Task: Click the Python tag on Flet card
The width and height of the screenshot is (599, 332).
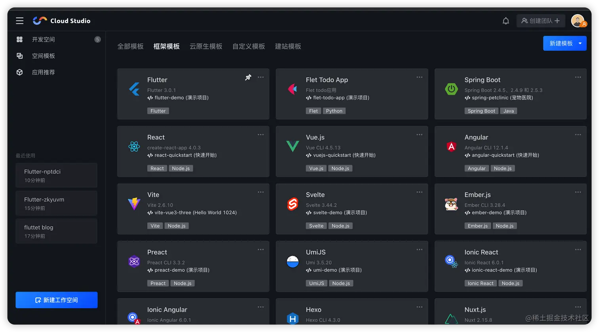Action: (334, 111)
